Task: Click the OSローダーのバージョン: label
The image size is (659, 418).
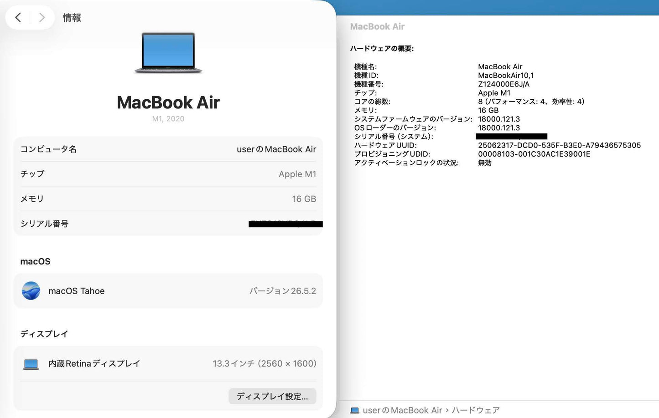Action: click(x=395, y=128)
